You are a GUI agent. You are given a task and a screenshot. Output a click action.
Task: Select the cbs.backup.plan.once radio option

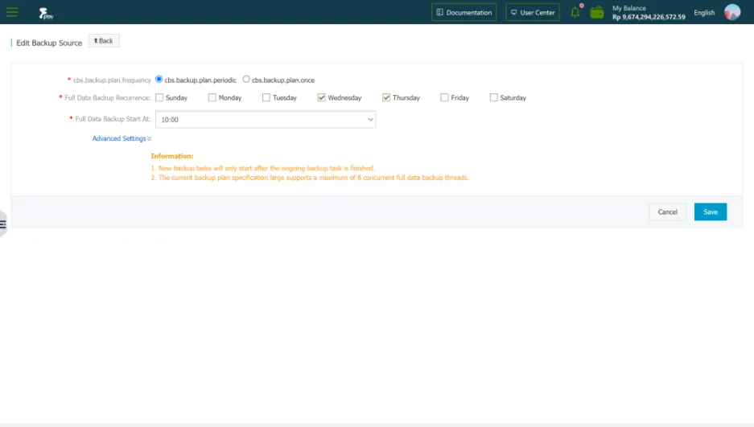tap(246, 80)
